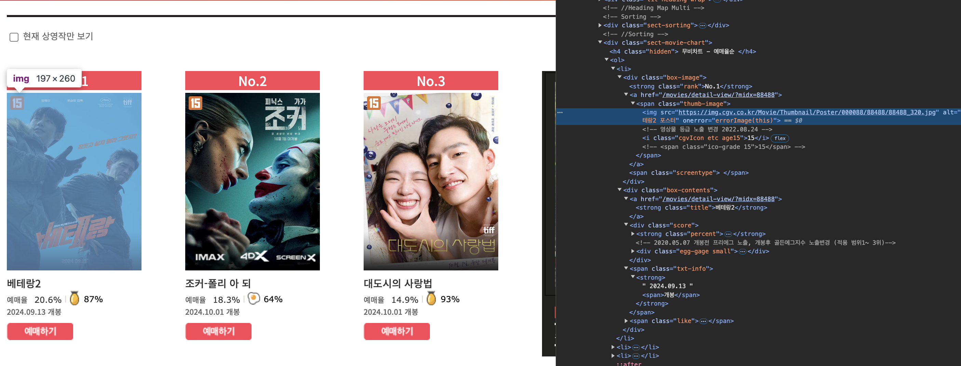The image size is (961, 366).
Task: Collapse the box-contents div node
Action: coord(620,190)
